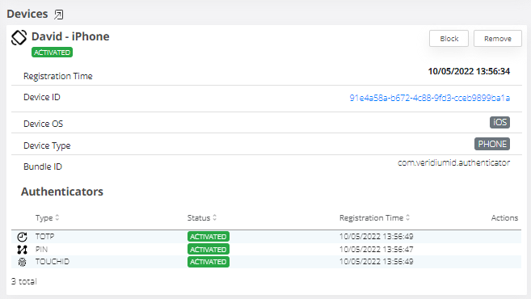Image resolution: width=531 pixels, height=299 pixels.
Task: Select the PIN authenticator row
Action: point(266,250)
